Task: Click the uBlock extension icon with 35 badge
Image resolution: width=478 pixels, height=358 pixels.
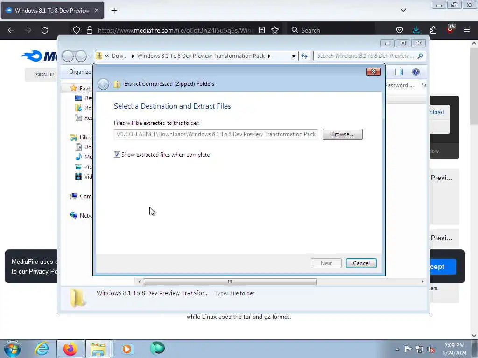Action: 450,29
